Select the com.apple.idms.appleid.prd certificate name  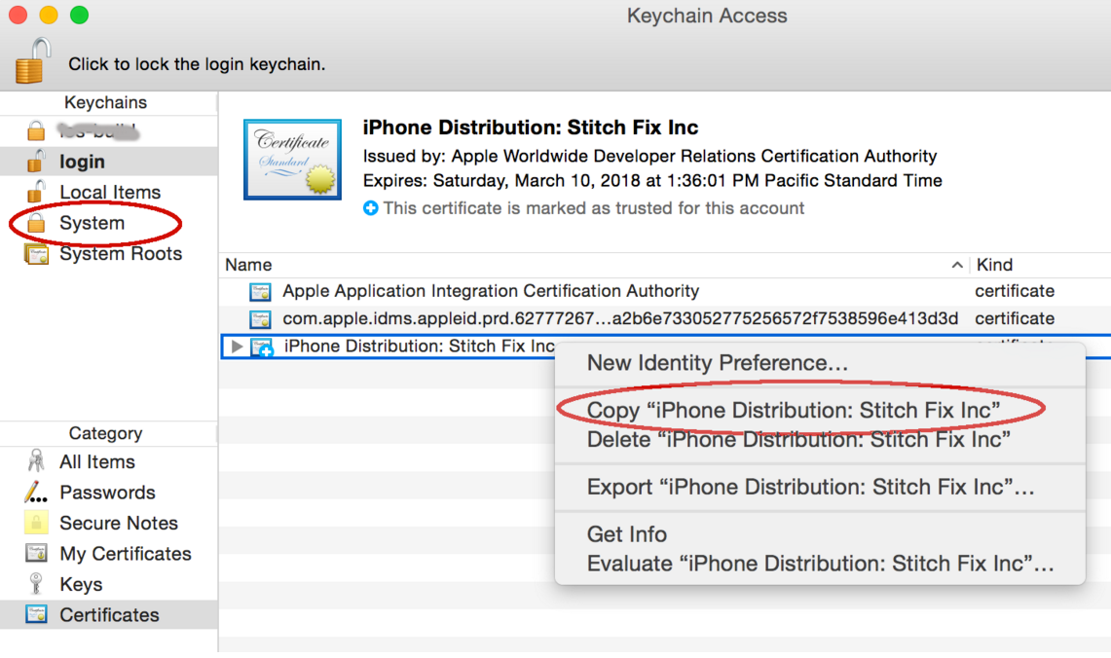click(620, 318)
